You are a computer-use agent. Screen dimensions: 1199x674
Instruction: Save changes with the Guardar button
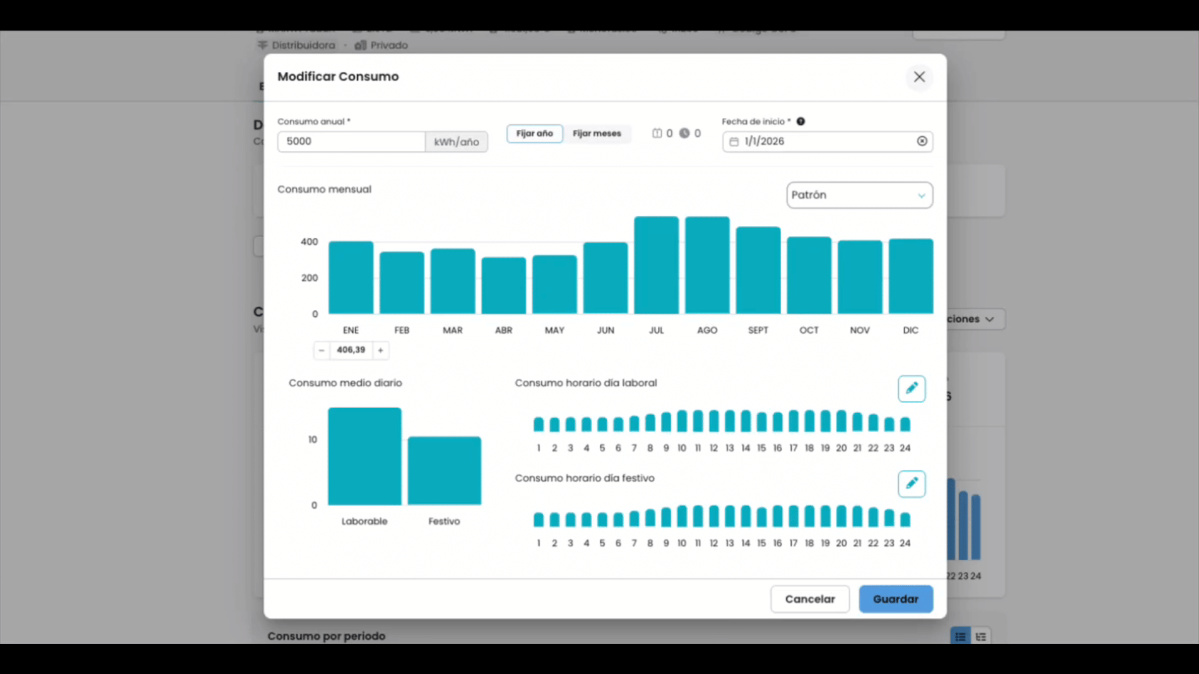(896, 599)
